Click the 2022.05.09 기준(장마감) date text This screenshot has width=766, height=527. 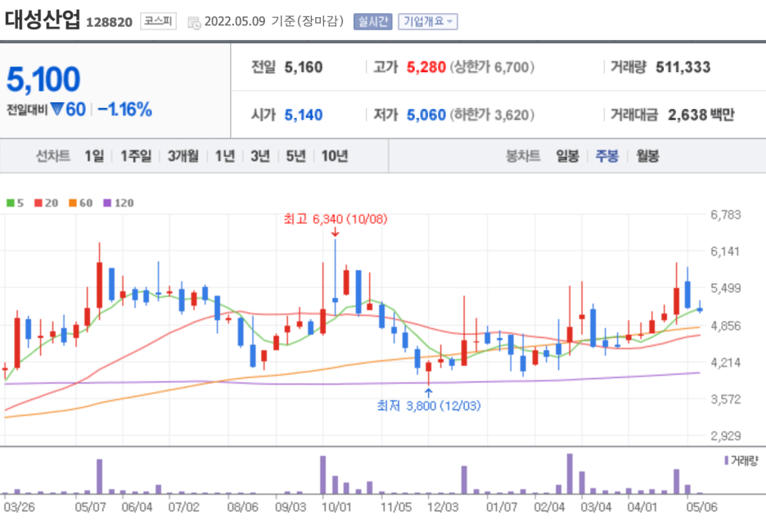274,21
